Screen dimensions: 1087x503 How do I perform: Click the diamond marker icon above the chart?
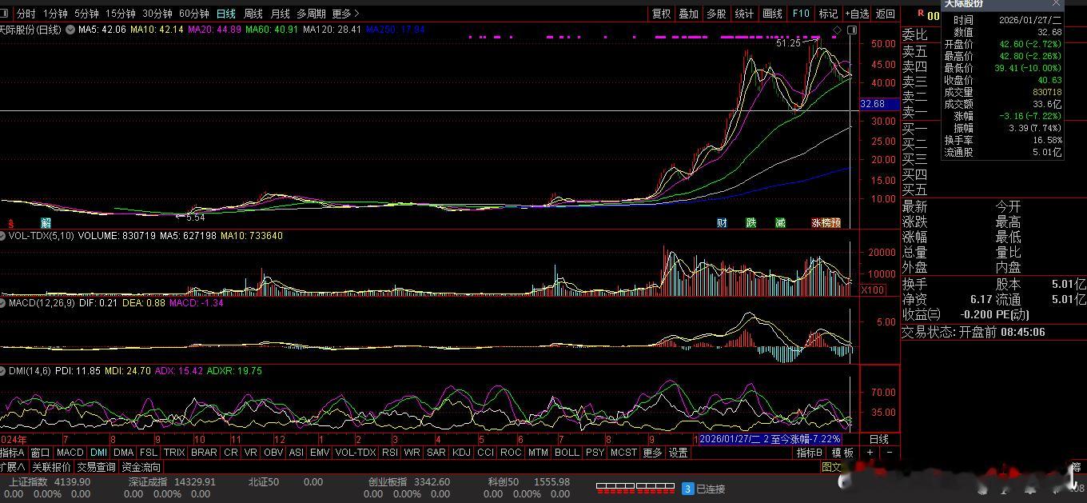coord(837,30)
